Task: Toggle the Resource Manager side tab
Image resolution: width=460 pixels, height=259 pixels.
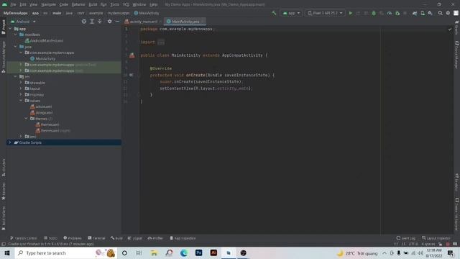Action: 3,57
